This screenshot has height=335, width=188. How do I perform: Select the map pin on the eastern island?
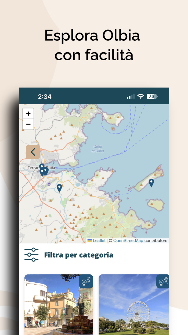(151, 183)
